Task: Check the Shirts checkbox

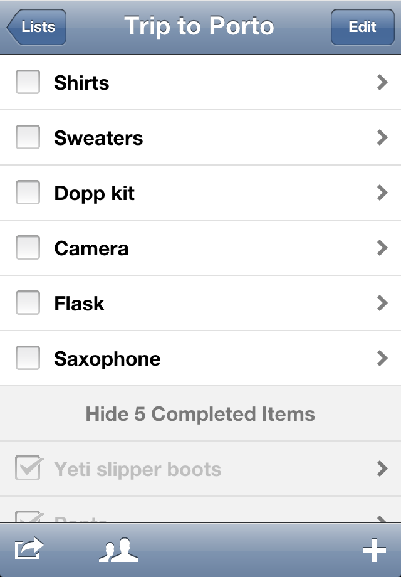Action: [x=28, y=82]
